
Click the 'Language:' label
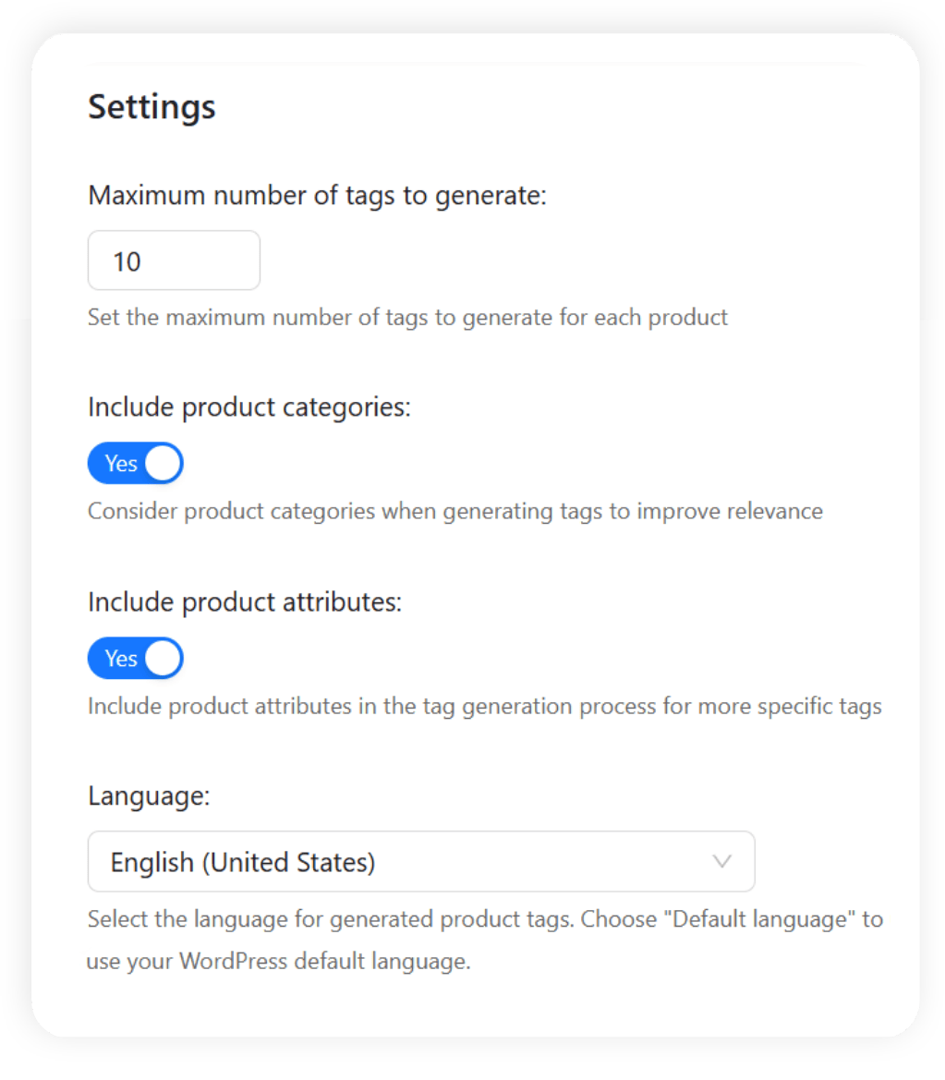pyautogui.click(x=148, y=795)
